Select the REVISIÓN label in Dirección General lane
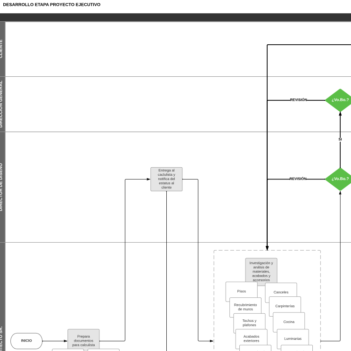 [298, 100]
